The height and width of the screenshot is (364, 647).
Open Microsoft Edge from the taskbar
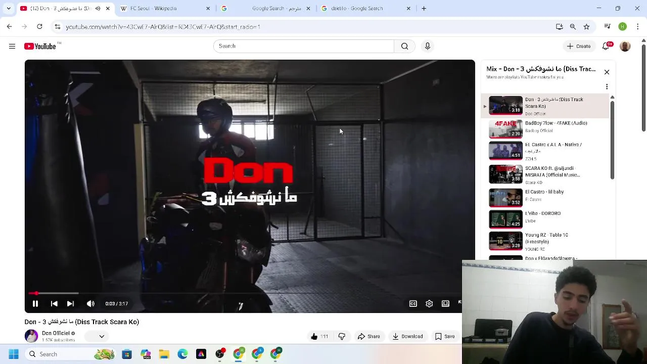[182, 354]
